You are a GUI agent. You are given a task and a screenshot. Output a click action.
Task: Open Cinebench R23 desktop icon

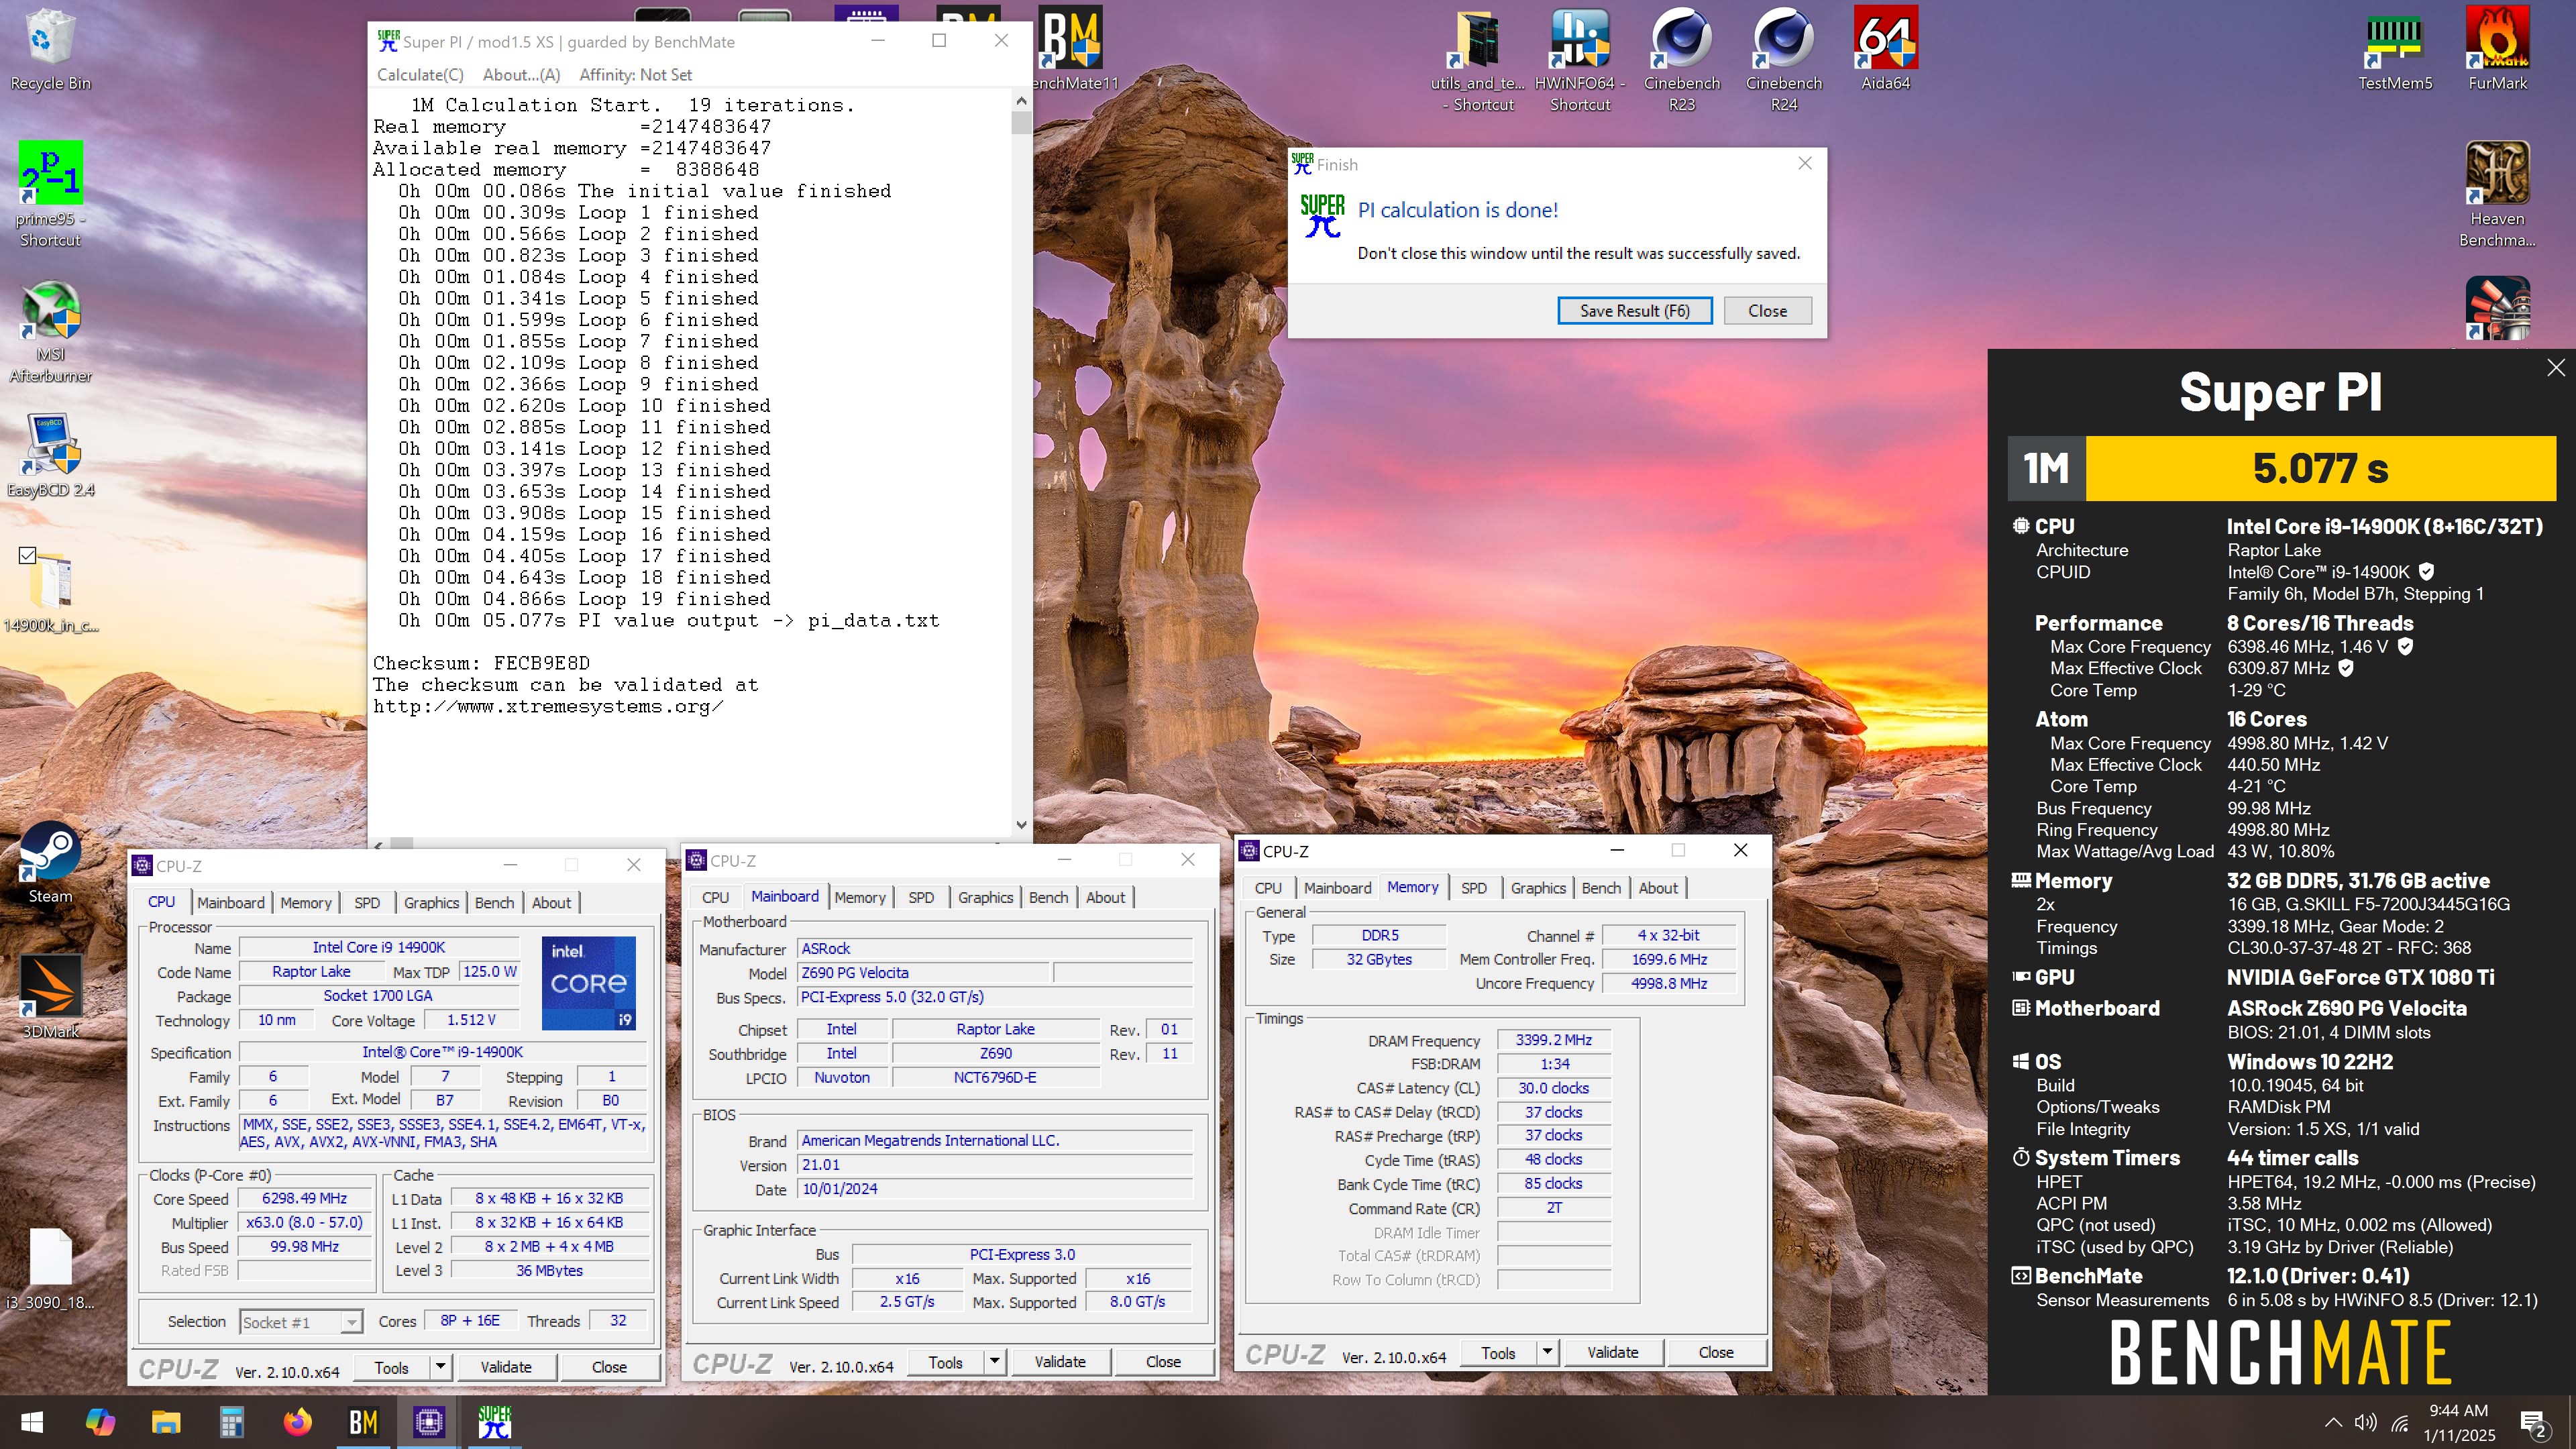coord(1682,60)
